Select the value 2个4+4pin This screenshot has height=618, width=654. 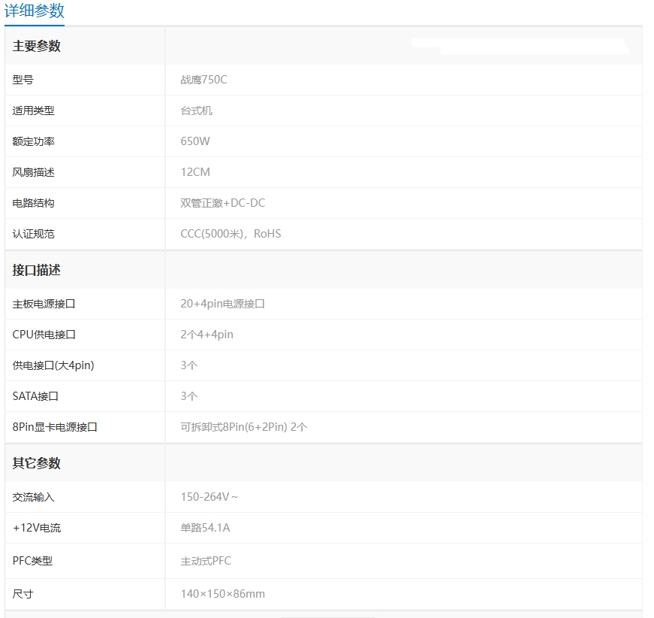coord(207,335)
